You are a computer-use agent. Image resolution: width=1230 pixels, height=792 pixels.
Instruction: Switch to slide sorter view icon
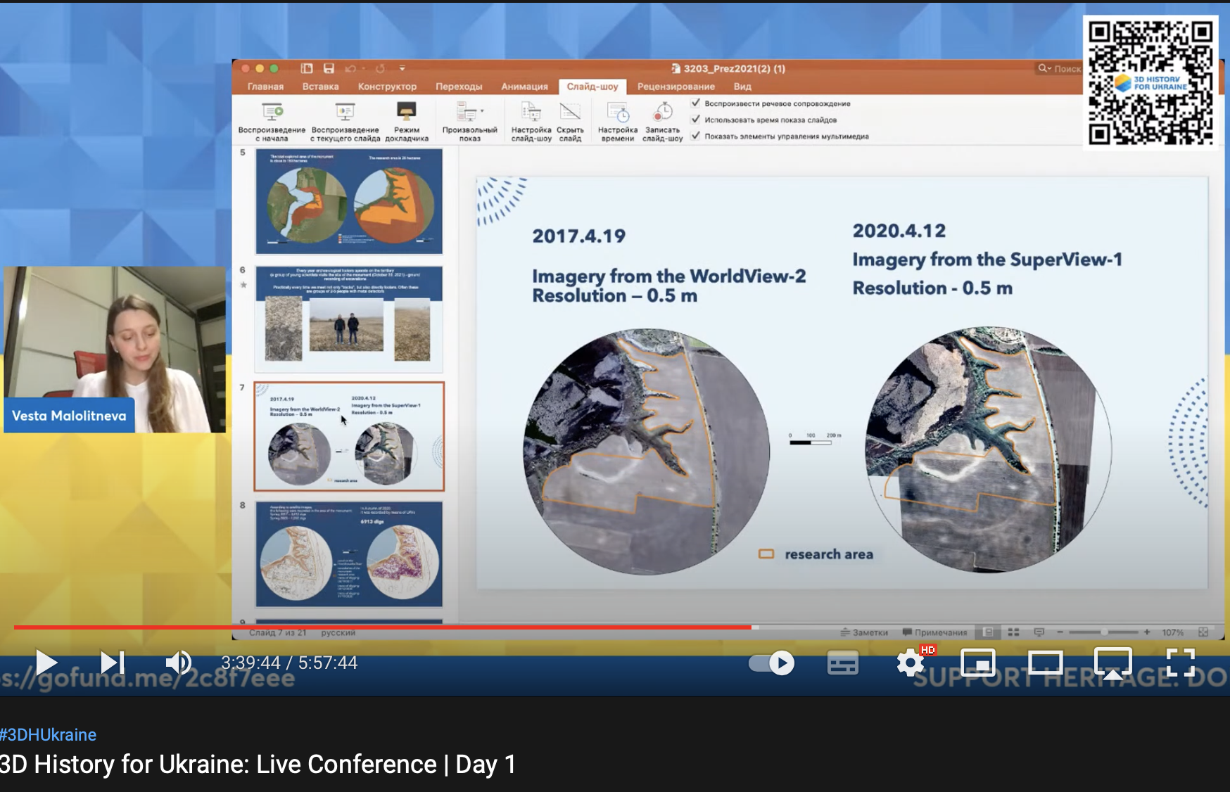click(1013, 632)
